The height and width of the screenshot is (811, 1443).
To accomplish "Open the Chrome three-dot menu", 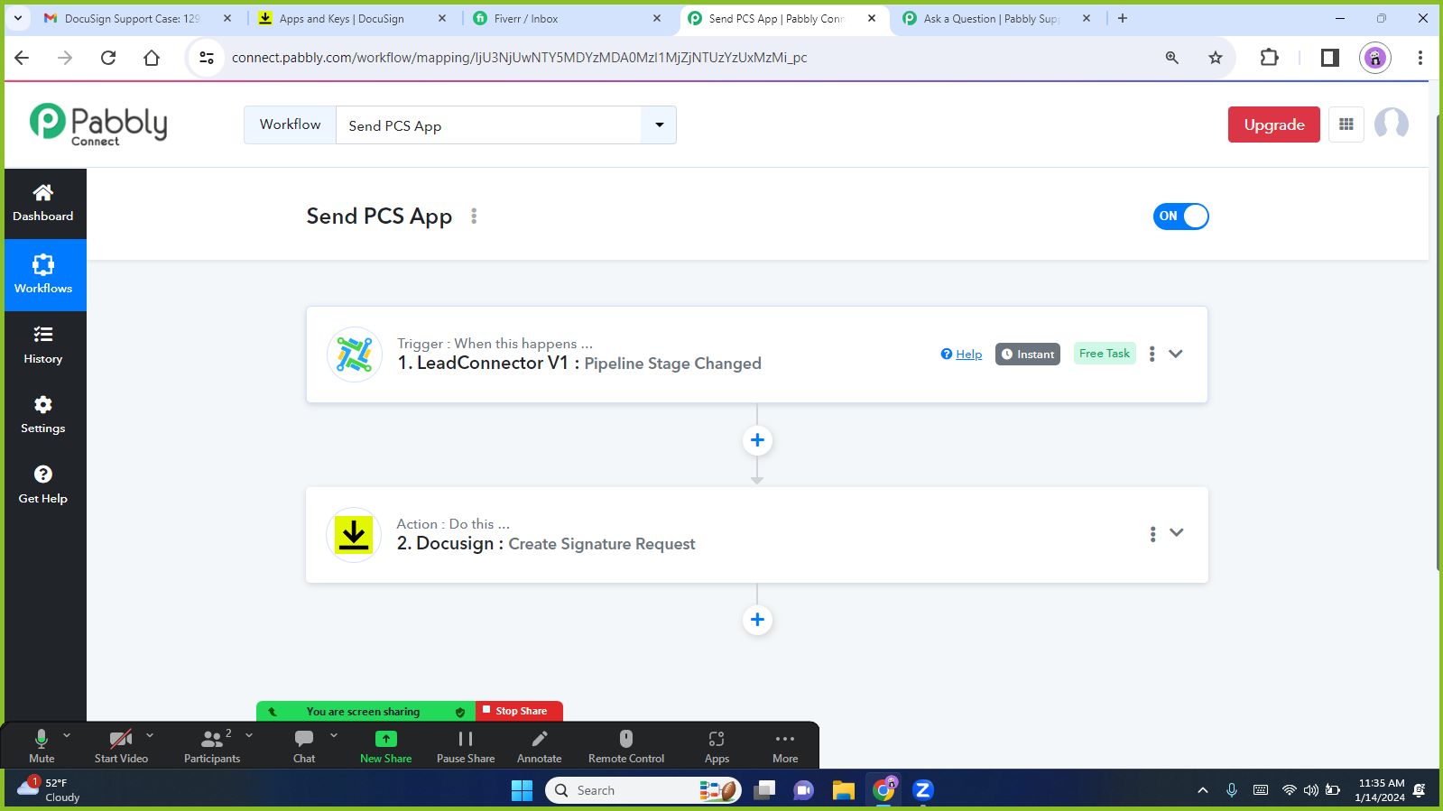I will pyautogui.click(x=1420, y=58).
